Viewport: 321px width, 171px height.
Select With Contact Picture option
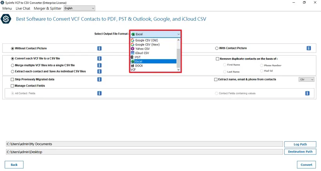pos(216,48)
